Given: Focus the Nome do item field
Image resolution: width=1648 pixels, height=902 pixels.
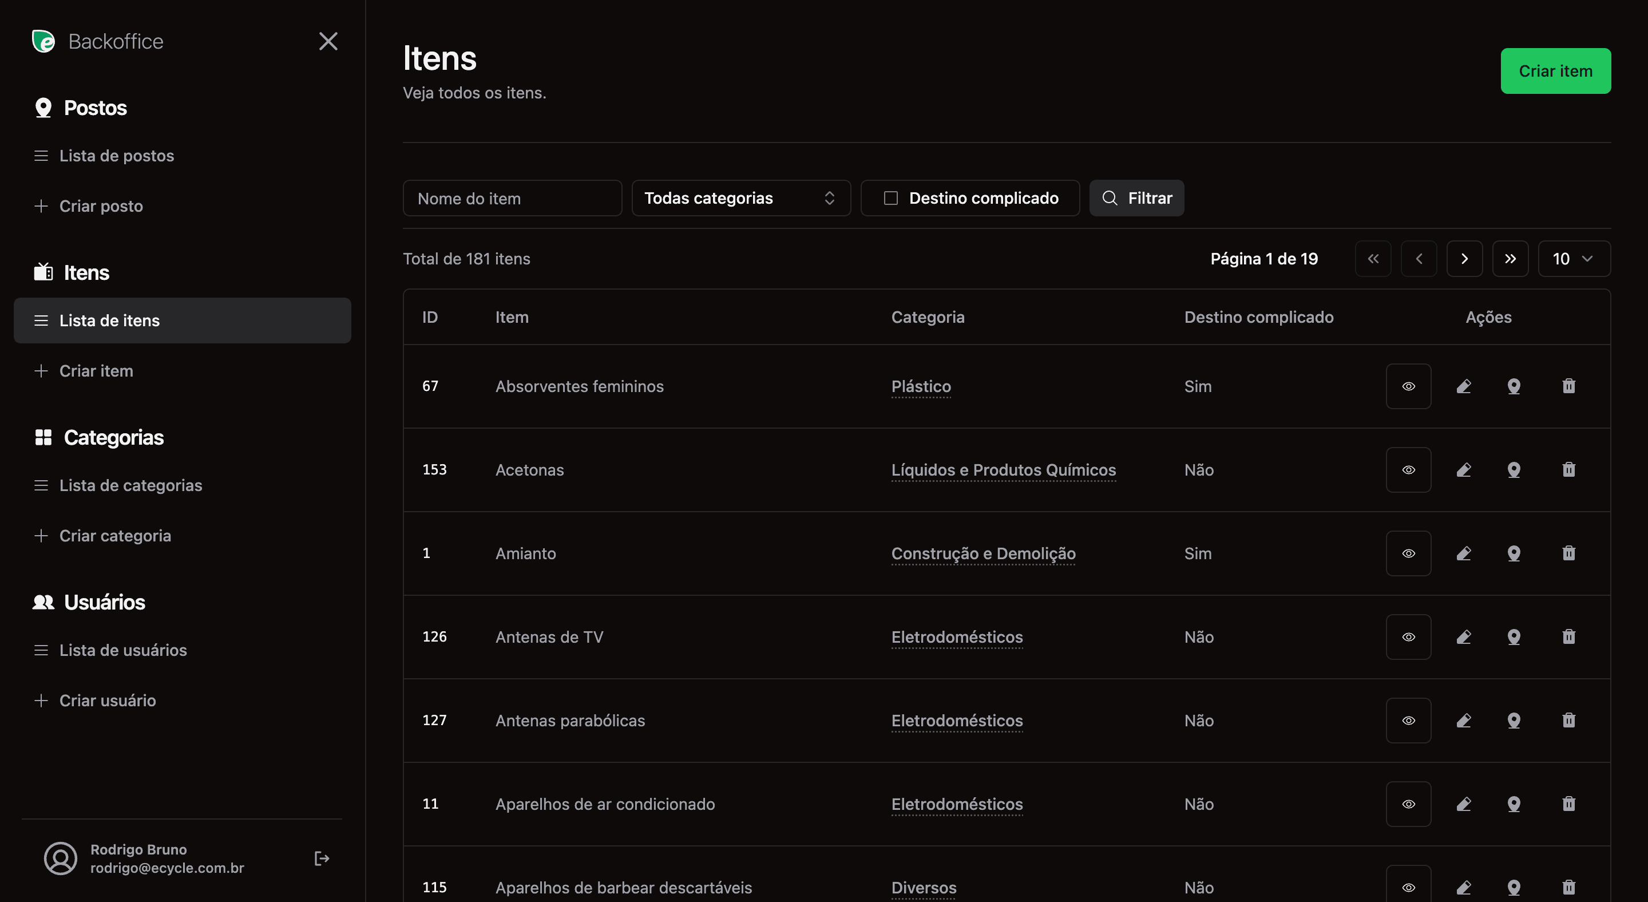Looking at the screenshot, I should click(x=512, y=198).
